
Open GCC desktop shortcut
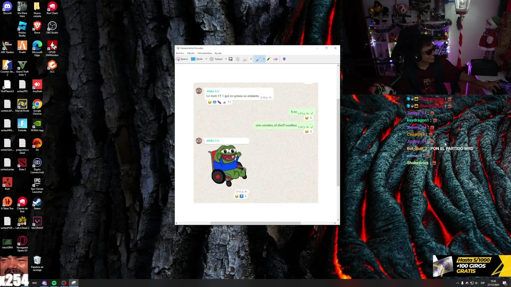(x=52, y=67)
